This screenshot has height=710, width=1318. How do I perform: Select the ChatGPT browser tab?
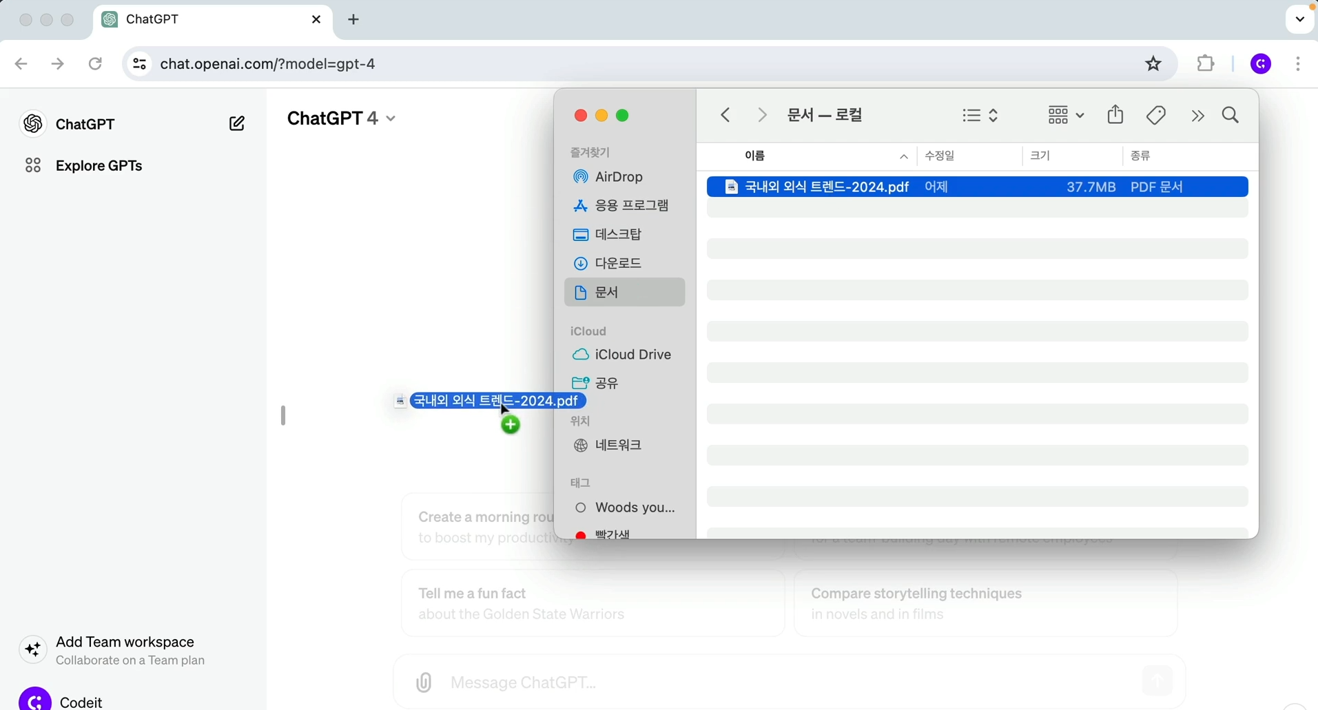[213, 21]
